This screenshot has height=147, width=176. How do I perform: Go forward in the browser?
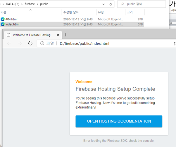20,43
